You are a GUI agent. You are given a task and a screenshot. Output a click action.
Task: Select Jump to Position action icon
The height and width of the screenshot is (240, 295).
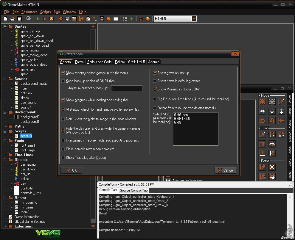(x=263, y=134)
